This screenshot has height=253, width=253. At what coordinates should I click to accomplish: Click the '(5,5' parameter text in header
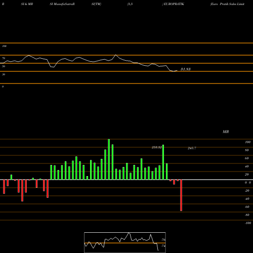[x=130, y=4]
